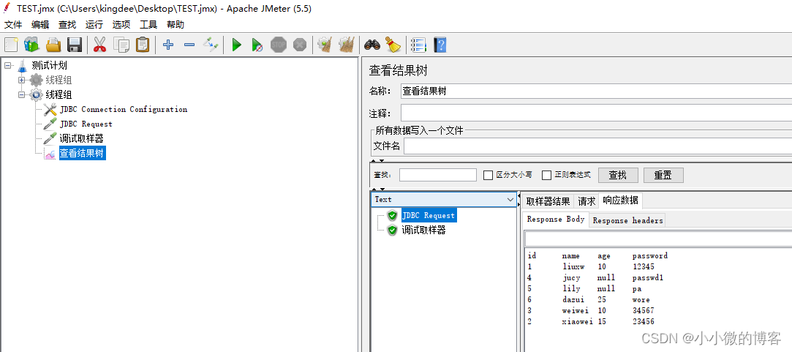The height and width of the screenshot is (352, 792).
Task: Click the 34567 password value
Action: click(643, 310)
